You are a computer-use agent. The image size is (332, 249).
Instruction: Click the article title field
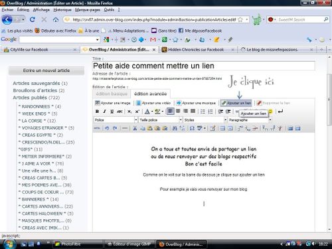coord(204,66)
